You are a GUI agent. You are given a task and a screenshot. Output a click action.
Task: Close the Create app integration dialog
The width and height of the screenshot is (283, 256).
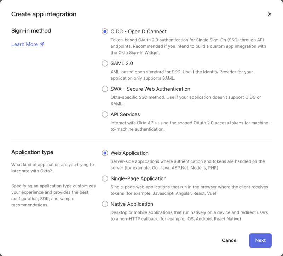[270, 14]
